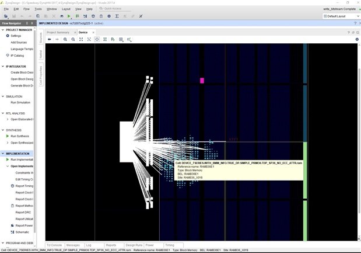Open the Tools menu

click(x=38, y=9)
